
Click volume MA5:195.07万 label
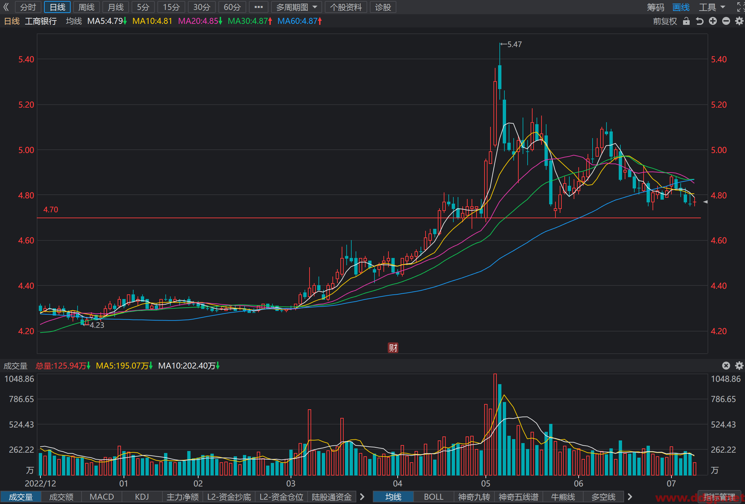pos(124,366)
